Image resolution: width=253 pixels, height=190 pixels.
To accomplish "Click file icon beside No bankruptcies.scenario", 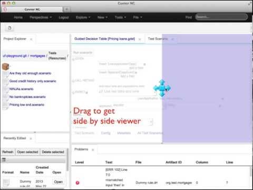I will click(6, 97).
